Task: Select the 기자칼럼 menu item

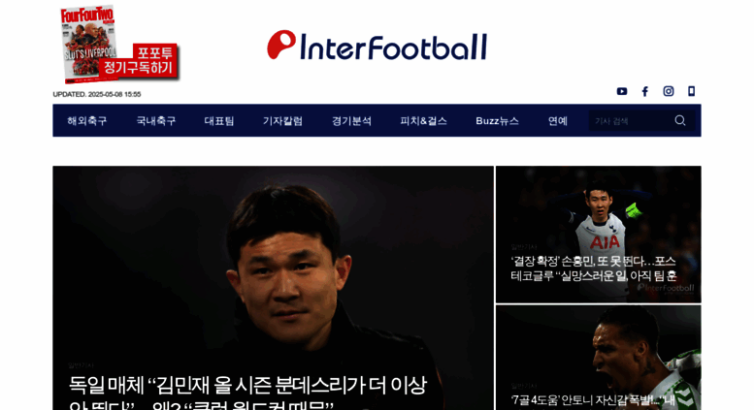Action: 282,121
